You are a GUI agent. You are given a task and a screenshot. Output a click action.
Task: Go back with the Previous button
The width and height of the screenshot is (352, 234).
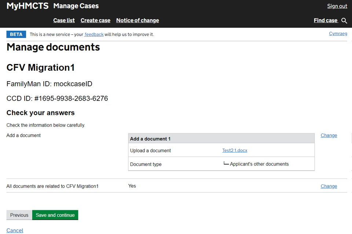tap(19, 215)
